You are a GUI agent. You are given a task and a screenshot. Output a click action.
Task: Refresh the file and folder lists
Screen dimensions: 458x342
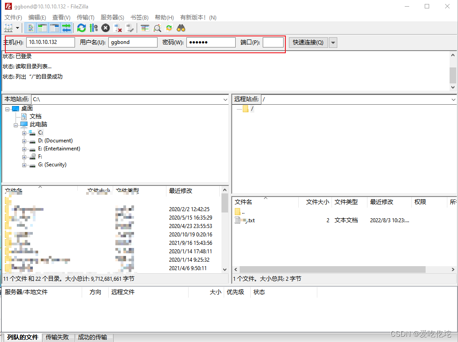pos(82,28)
